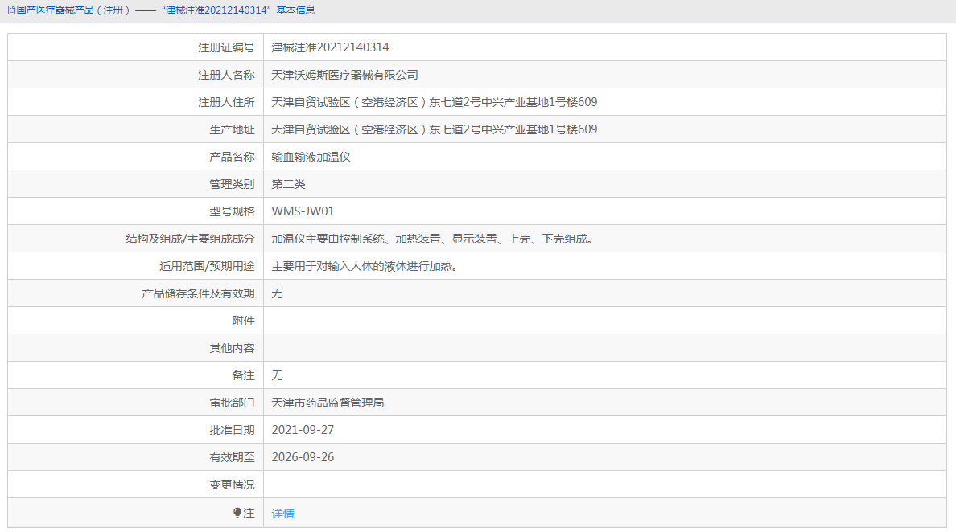Click the header title 国产医疗器械产品（注册）
Viewport: 956px width, 532px height.
pos(73,10)
